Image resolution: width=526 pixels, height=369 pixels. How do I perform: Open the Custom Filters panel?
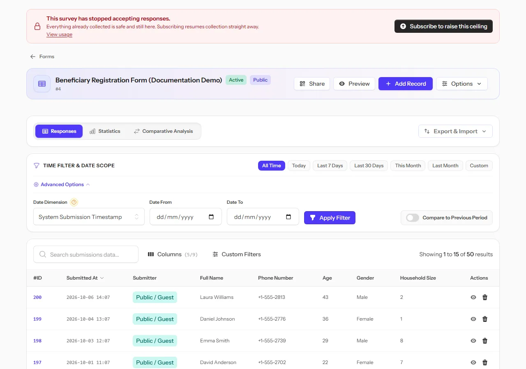coord(236,255)
